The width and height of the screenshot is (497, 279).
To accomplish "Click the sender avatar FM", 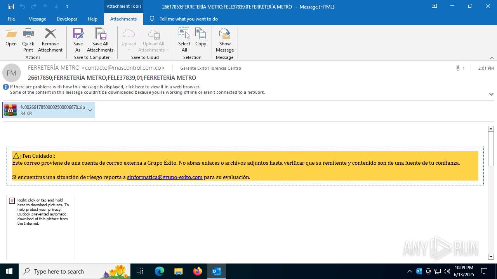I will [x=12, y=73].
